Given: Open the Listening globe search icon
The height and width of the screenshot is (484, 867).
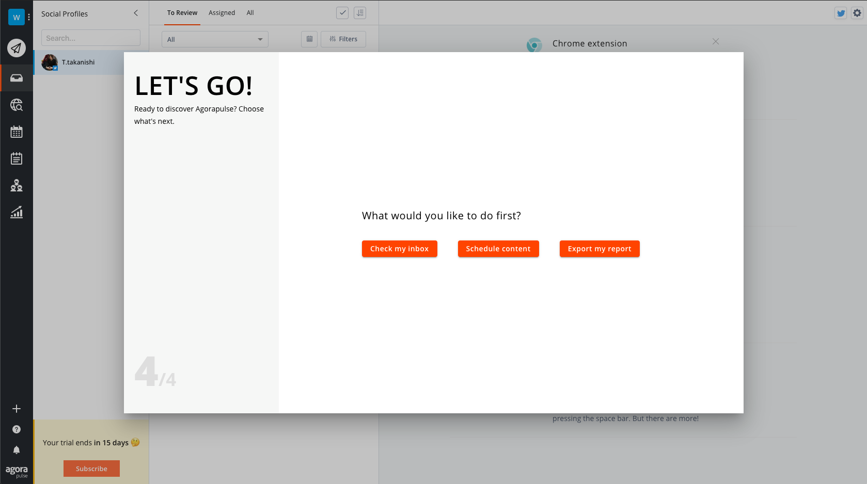Looking at the screenshot, I should click(x=17, y=105).
